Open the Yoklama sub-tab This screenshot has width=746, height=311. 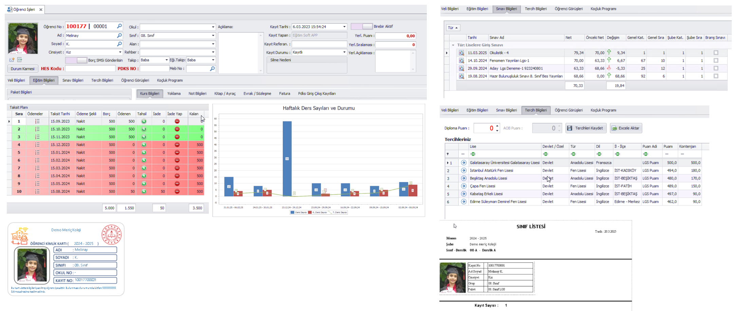click(174, 94)
